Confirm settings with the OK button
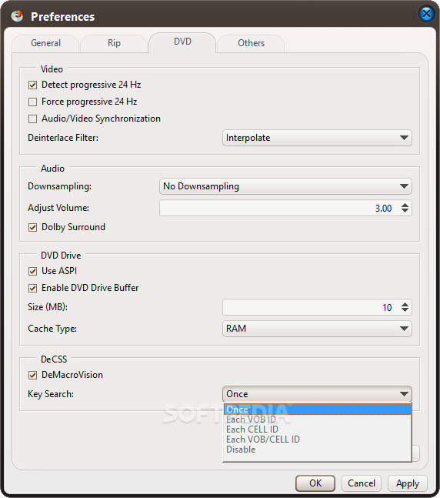The width and height of the screenshot is (440, 498). point(315,483)
